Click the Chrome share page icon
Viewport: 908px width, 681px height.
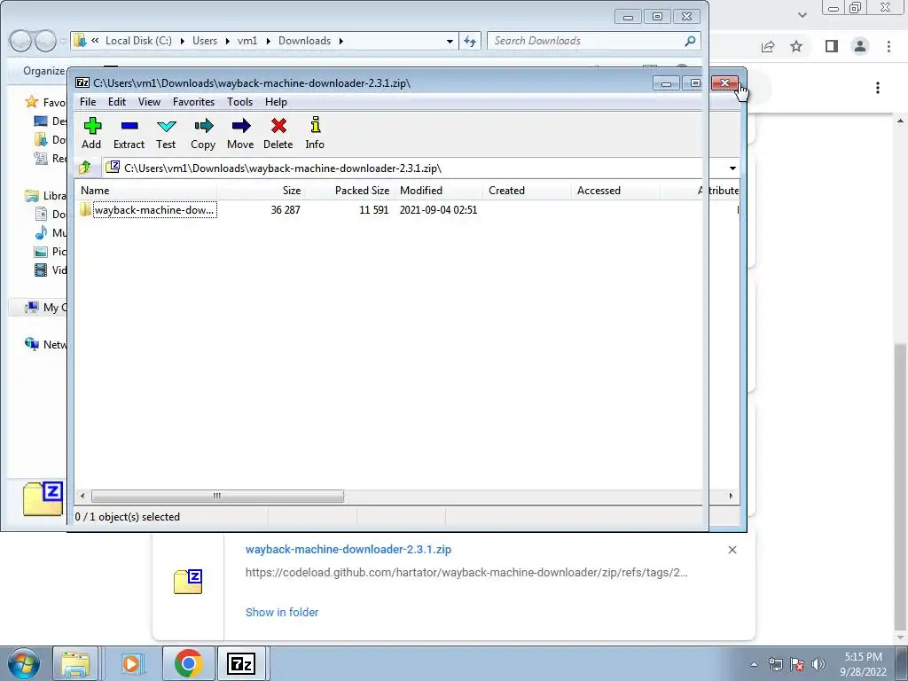pyautogui.click(x=768, y=46)
